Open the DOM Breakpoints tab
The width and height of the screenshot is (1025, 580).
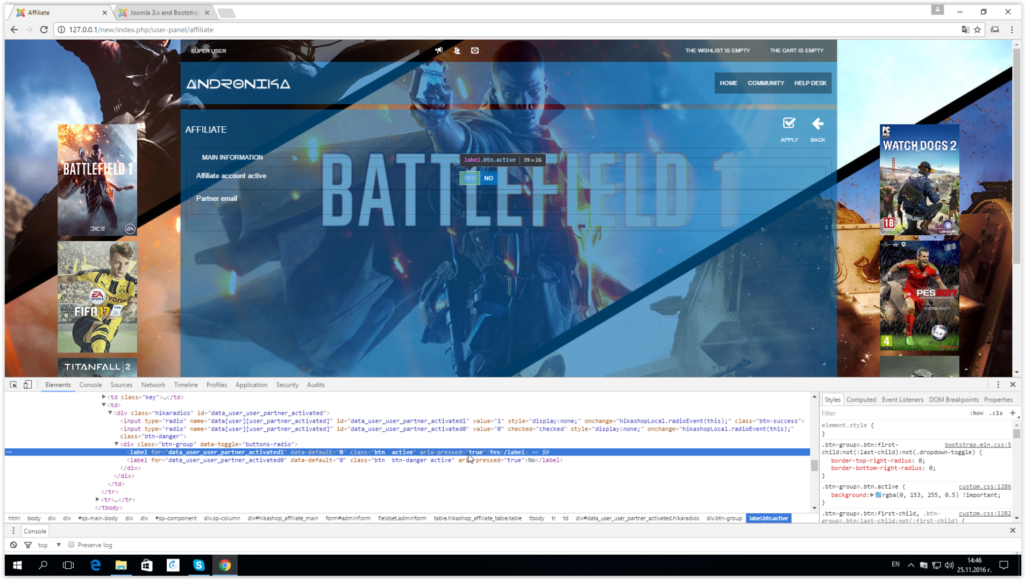(x=953, y=400)
